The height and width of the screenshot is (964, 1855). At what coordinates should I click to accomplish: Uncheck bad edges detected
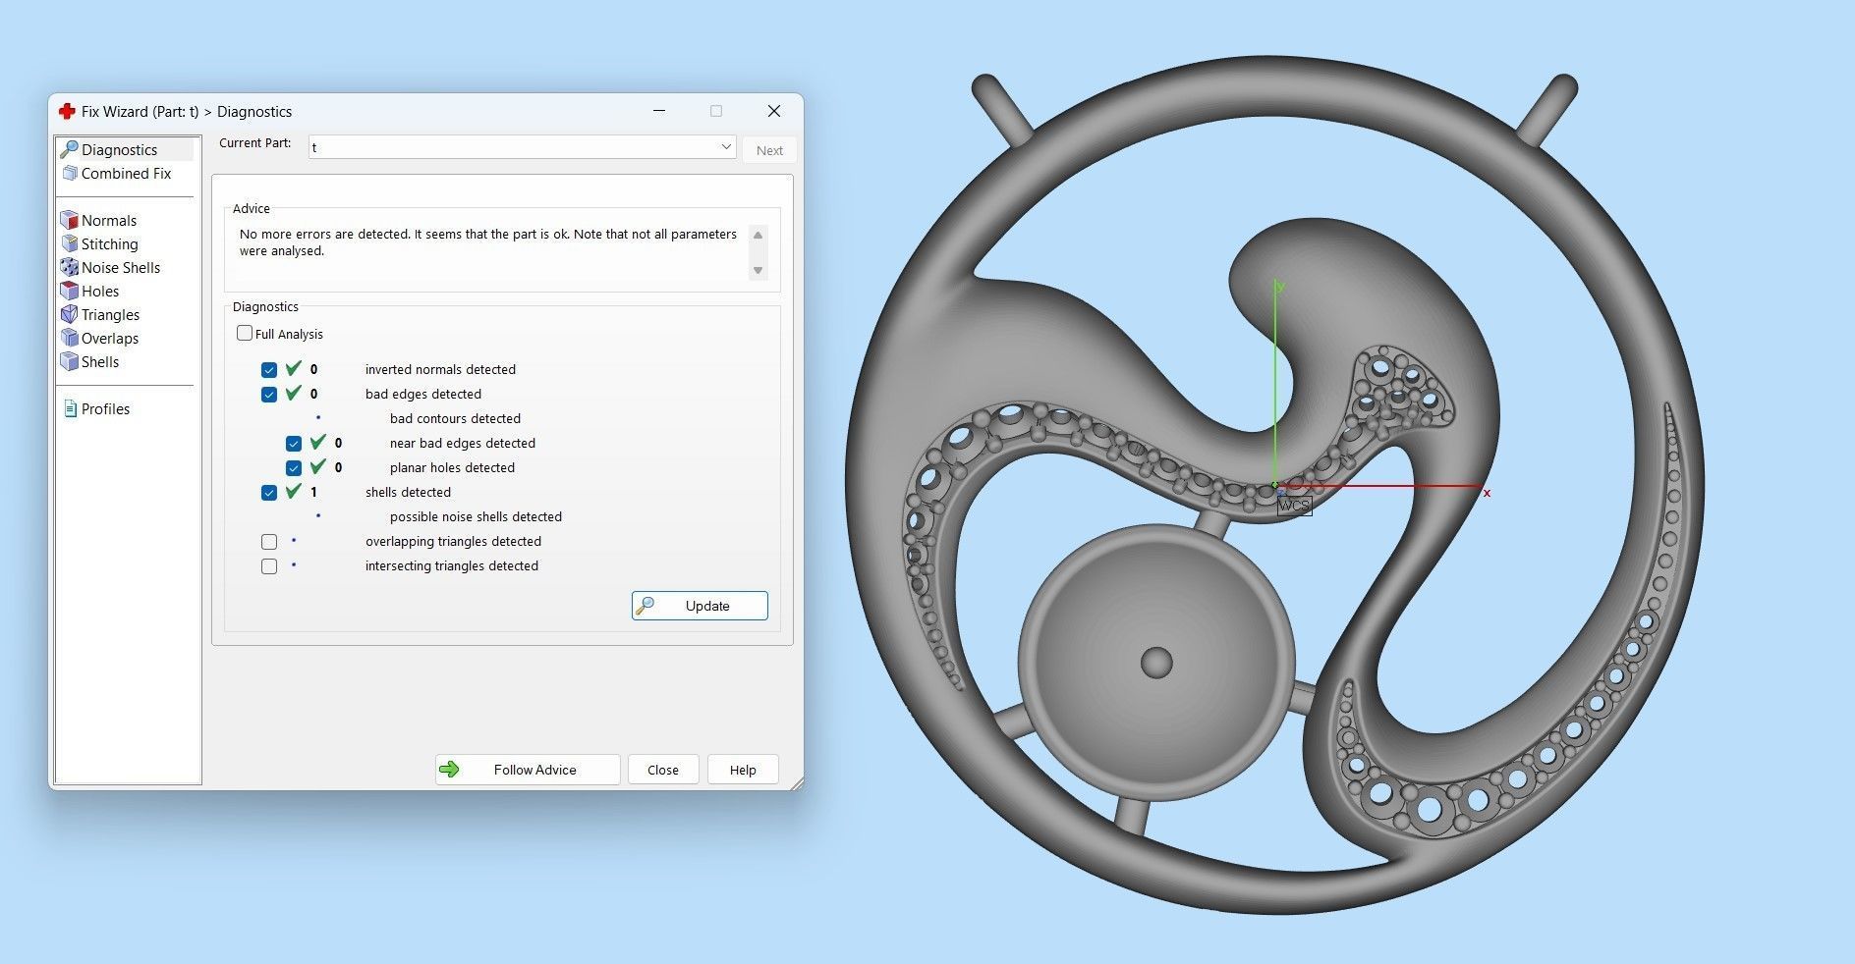[x=269, y=395]
